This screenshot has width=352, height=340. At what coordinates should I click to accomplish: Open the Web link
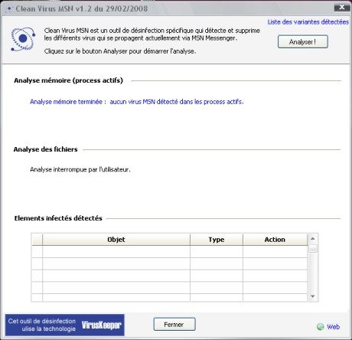333,327
